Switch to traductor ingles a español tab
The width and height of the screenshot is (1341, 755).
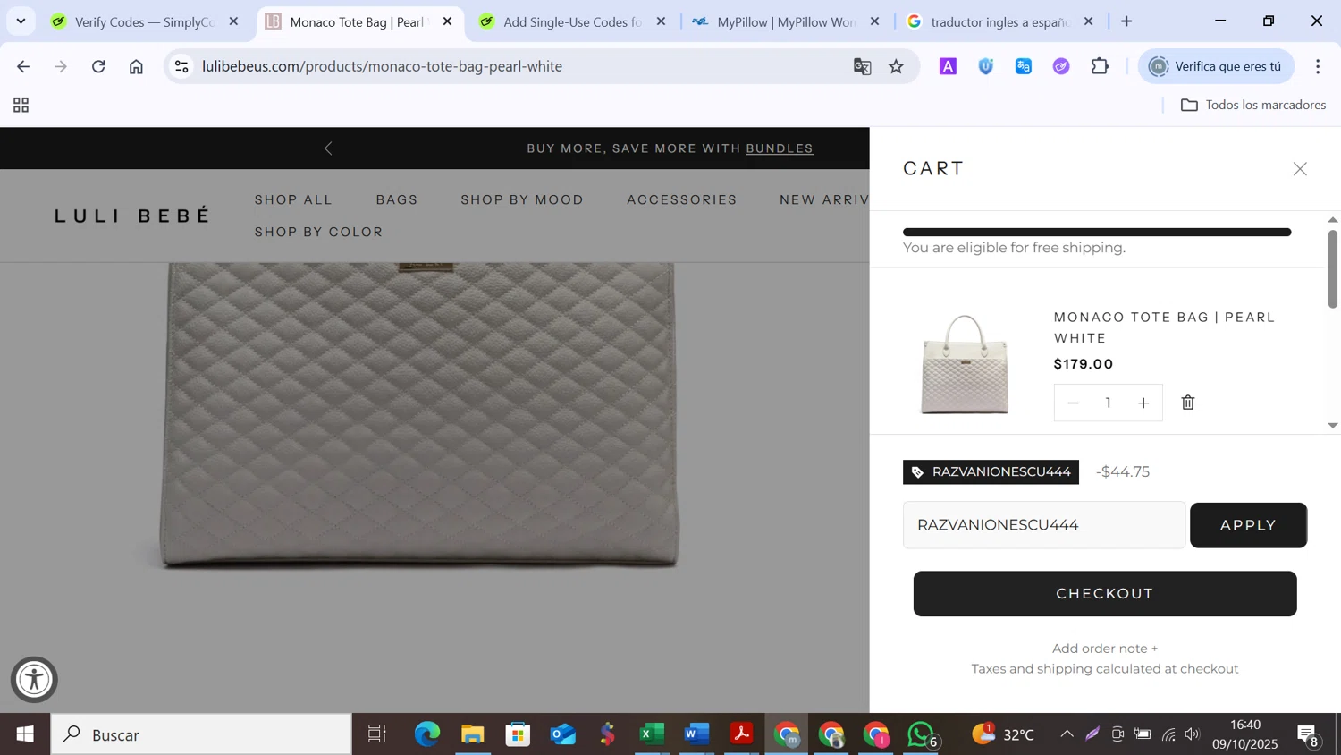click(999, 21)
